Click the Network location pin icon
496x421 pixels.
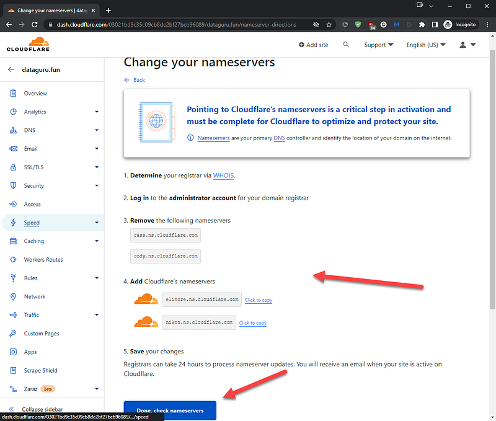tap(13, 296)
